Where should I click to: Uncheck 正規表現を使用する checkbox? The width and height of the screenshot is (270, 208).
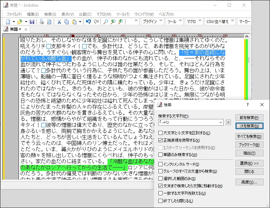coord(160,140)
